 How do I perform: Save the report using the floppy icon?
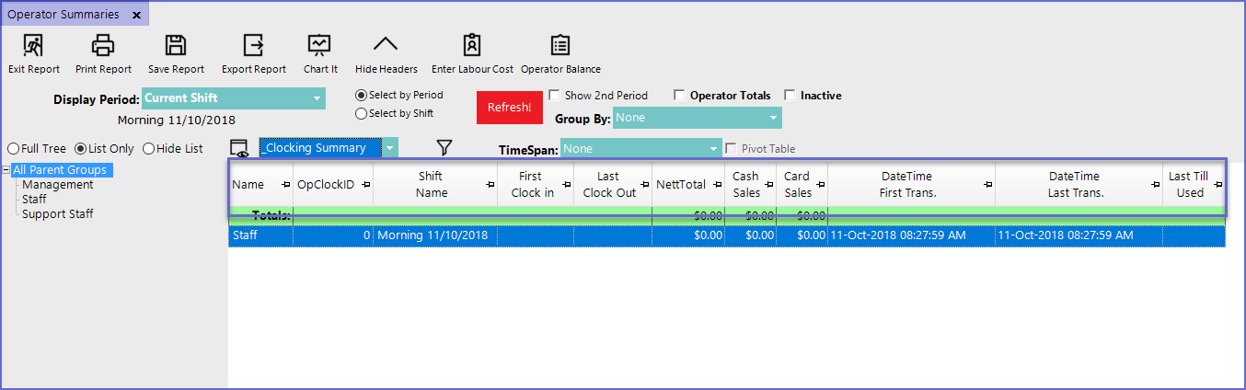(x=176, y=45)
